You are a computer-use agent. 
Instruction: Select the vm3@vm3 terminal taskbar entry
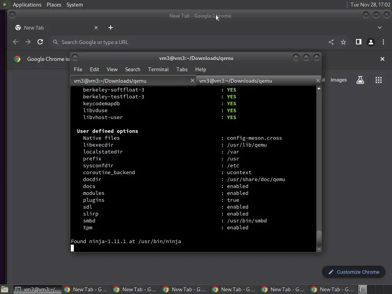(38, 289)
